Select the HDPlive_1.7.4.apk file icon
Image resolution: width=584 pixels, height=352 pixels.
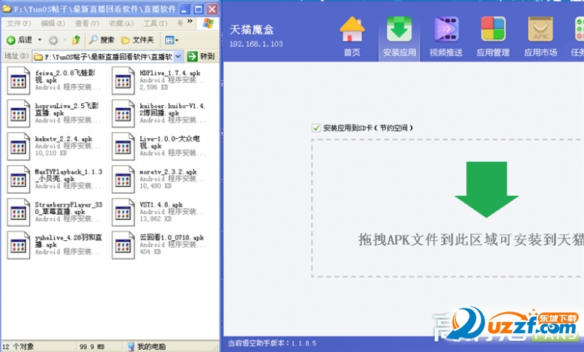click(123, 80)
